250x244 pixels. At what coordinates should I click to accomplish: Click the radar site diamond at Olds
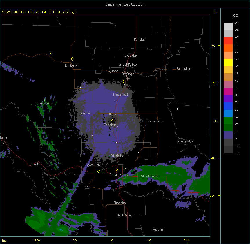113,121
